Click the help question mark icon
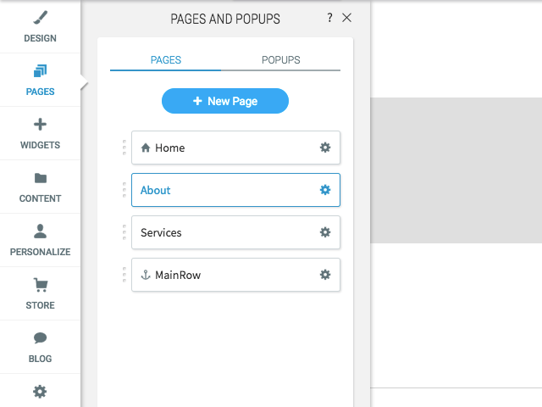The height and width of the screenshot is (407, 542). 329,18
